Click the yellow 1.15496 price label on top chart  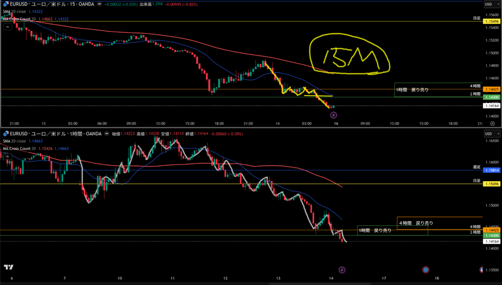(x=491, y=22)
